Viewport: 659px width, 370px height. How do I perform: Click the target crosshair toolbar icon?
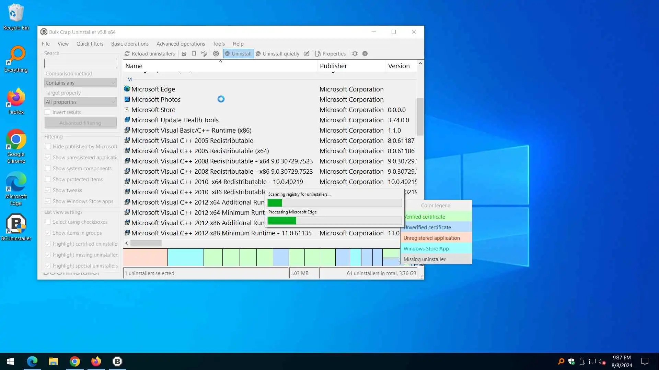point(216,54)
